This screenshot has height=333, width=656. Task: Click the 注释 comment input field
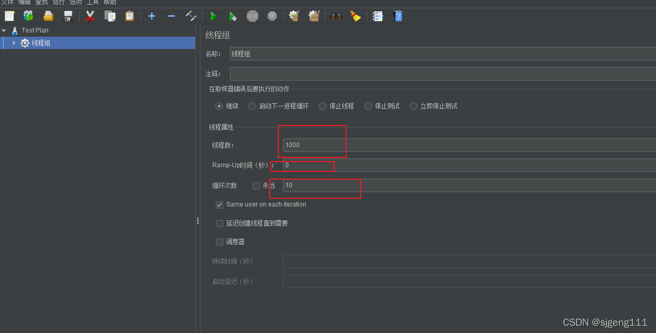pos(443,74)
